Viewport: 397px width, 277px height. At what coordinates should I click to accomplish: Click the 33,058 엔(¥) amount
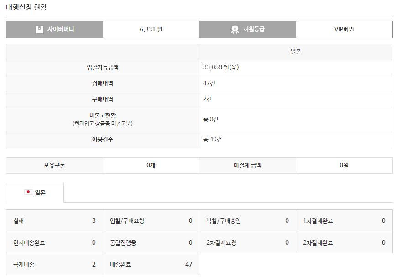[x=221, y=67]
